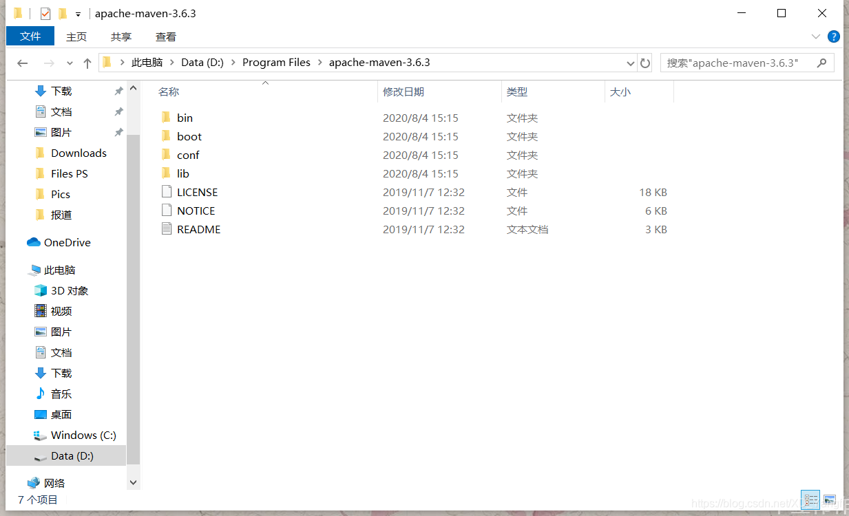Open the bin folder icon
This screenshot has height=516, width=849.
click(165, 118)
